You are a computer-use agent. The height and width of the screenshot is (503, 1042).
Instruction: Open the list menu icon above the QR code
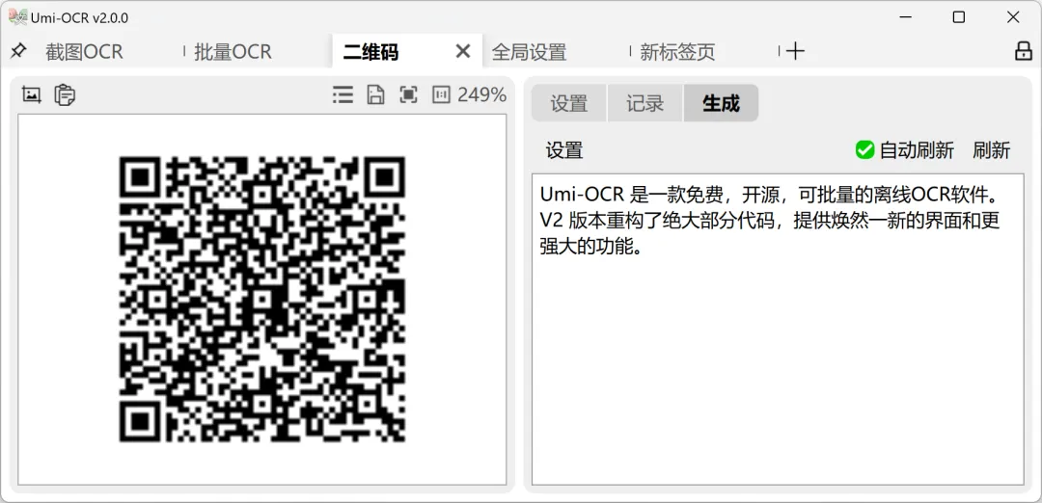pyautogui.click(x=343, y=94)
